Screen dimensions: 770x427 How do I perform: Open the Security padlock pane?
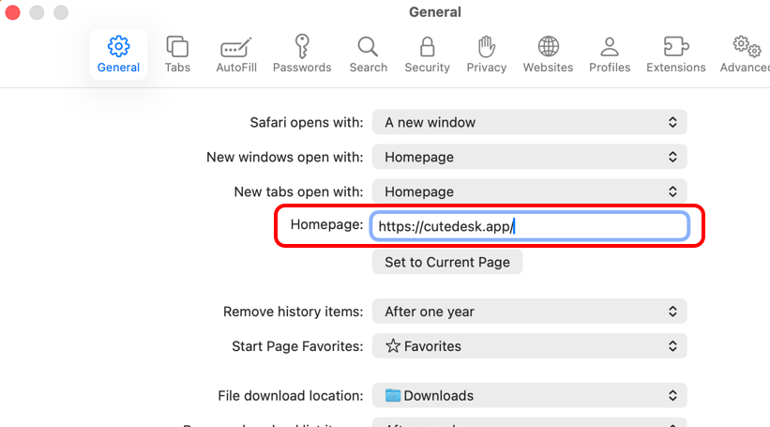427,54
